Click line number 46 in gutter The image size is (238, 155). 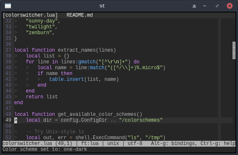[x=8, y=102]
